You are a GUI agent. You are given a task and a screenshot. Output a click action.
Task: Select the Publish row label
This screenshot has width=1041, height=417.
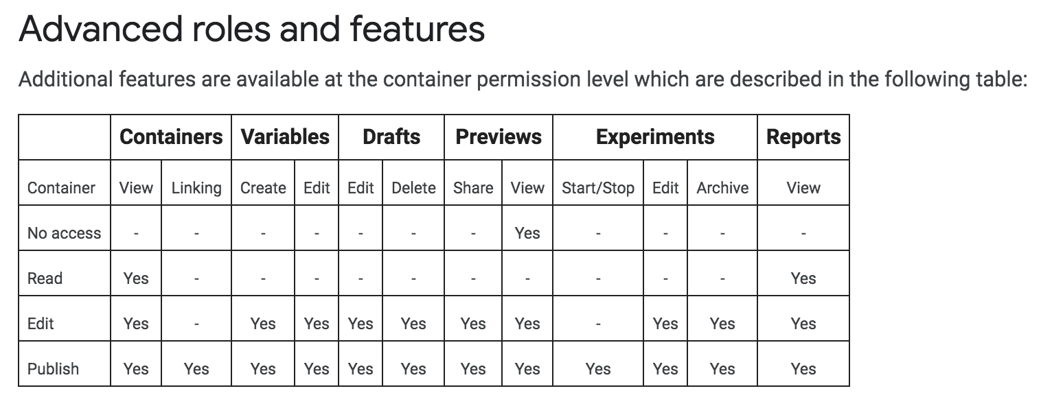pyautogui.click(x=53, y=369)
